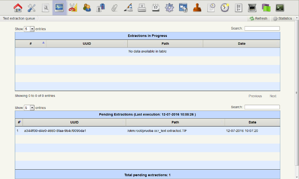Click Text extraction queue breadcrumb

pyautogui.click(x=19, y=19)
